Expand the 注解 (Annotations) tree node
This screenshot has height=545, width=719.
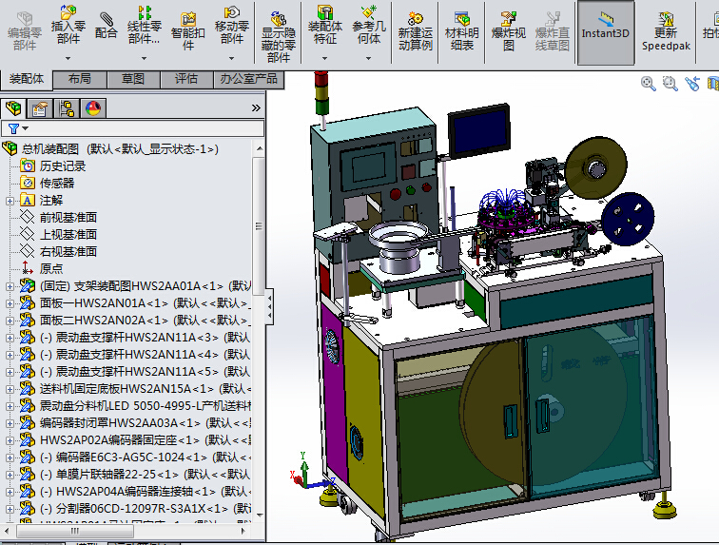click(x=10, y=201)
